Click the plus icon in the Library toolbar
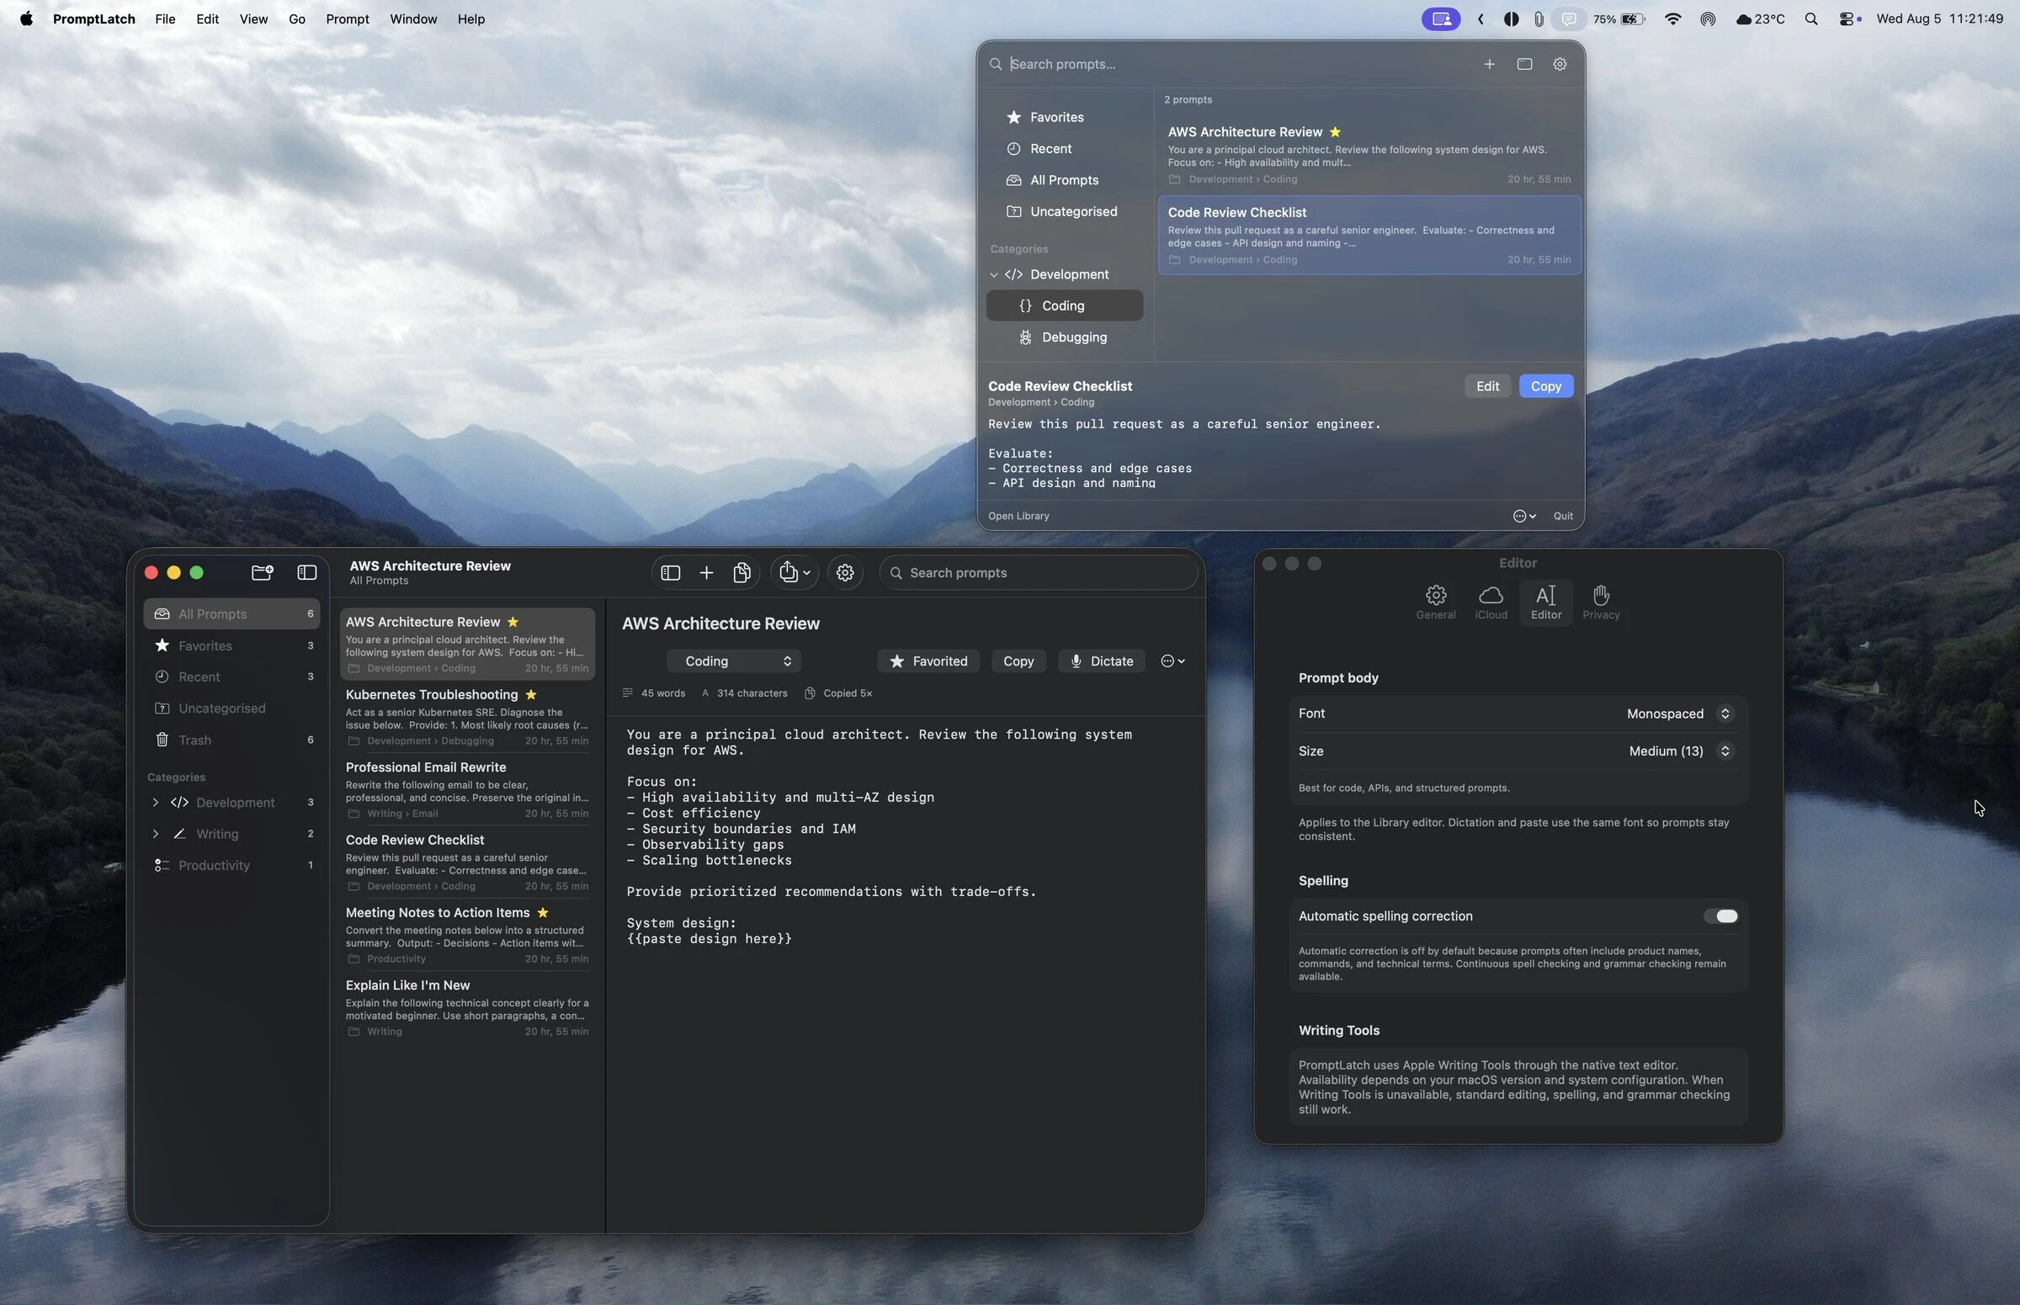The height and width of the screenshot is (1305, 2020). coord(706,573)
